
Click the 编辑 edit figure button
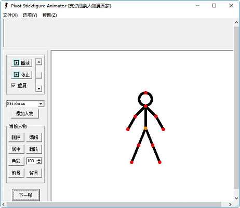click(34, 137)
